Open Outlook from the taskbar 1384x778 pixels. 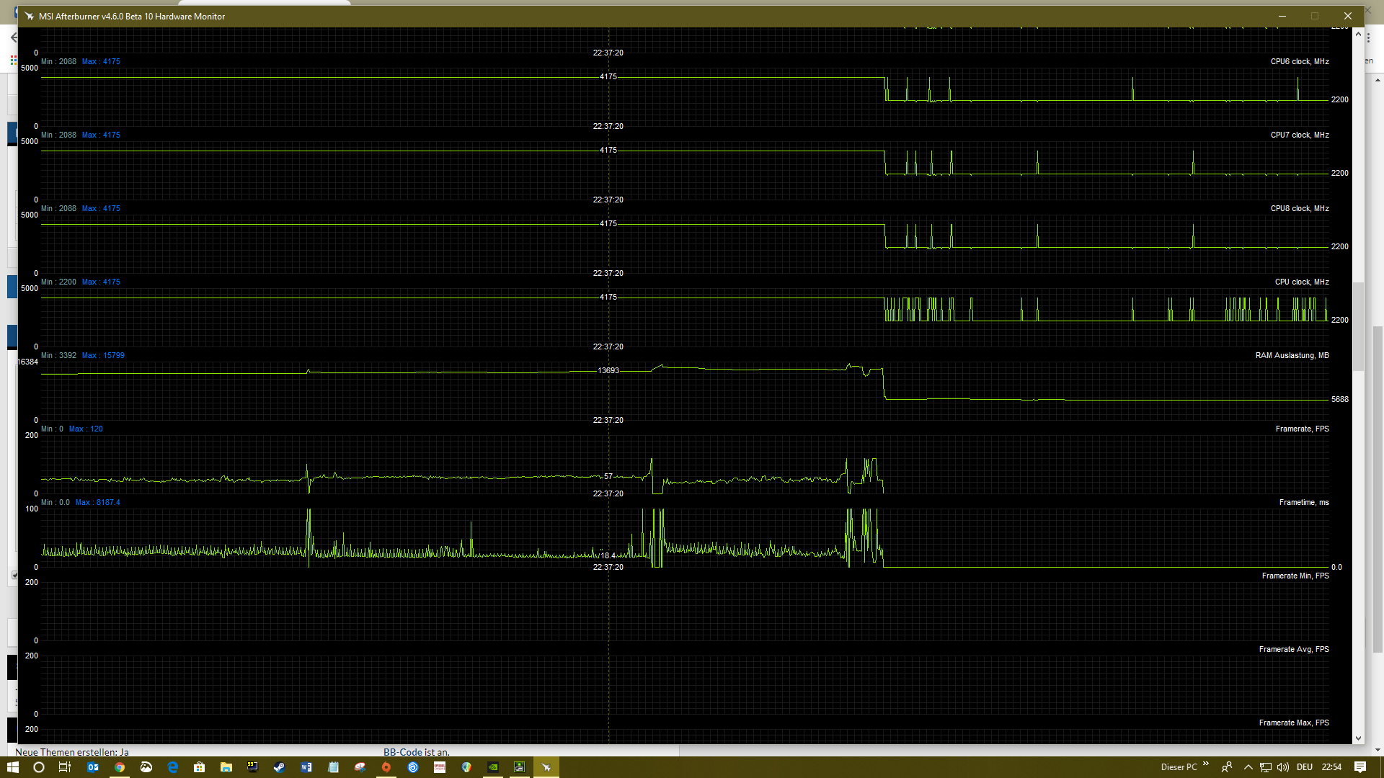click(93, 767)
